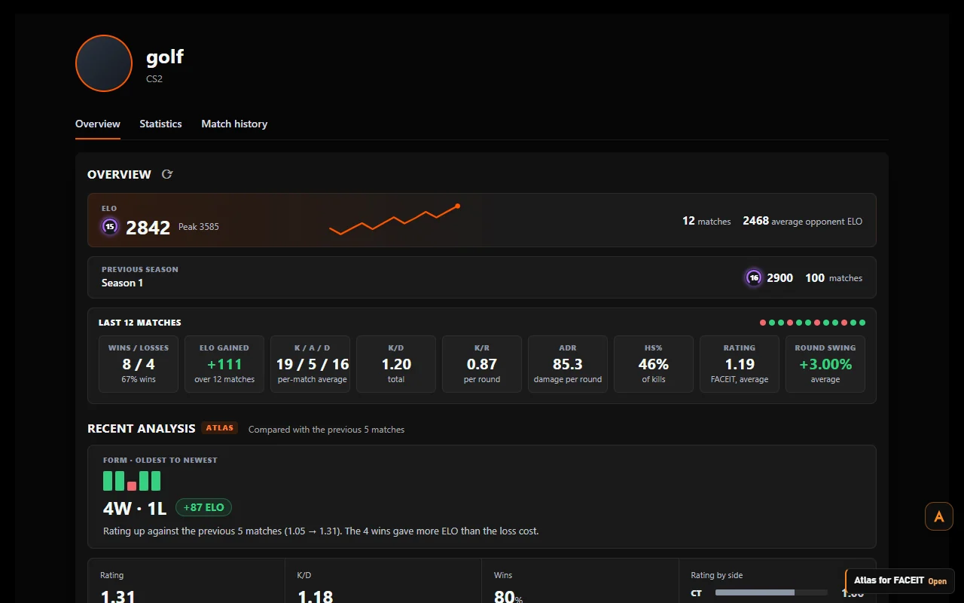Click the Season 1 previous season label

click(x=122, y=283)
